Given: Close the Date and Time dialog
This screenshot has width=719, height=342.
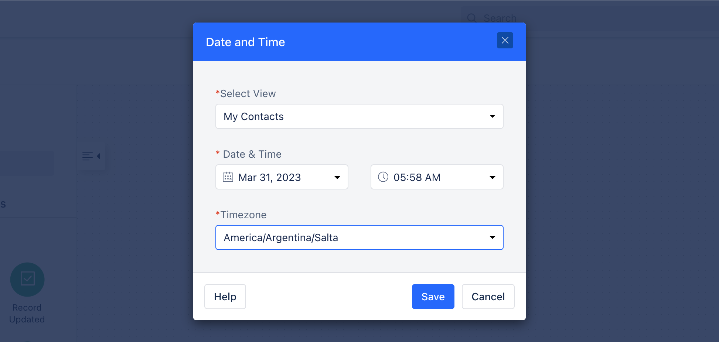Looking at the screenshot, I should [505, 40].
